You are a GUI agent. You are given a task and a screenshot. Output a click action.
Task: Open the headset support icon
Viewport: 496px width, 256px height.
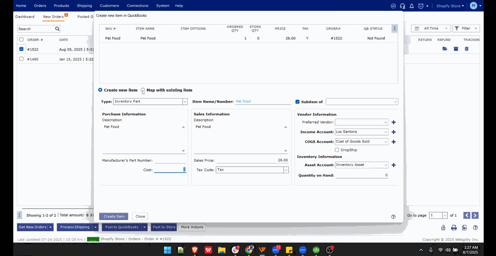click(x=402, y=6)
